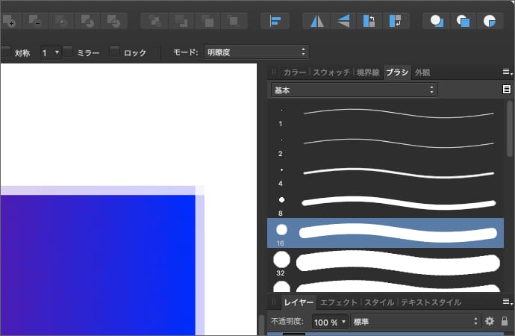Toggle the ミラー (Mirror) checkbox
The height and width of the screenshot is (336, 515).
point(68,52)
